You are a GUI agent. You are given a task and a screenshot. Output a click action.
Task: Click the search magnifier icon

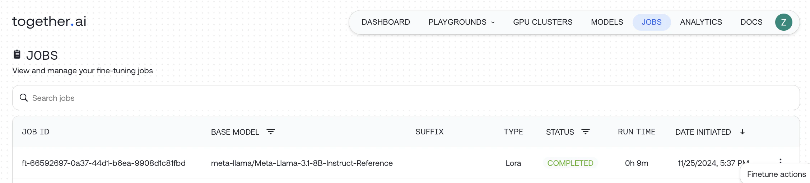[24, 98]
